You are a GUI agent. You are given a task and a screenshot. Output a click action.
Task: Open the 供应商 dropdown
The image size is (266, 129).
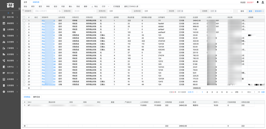[x=188, y=11]
